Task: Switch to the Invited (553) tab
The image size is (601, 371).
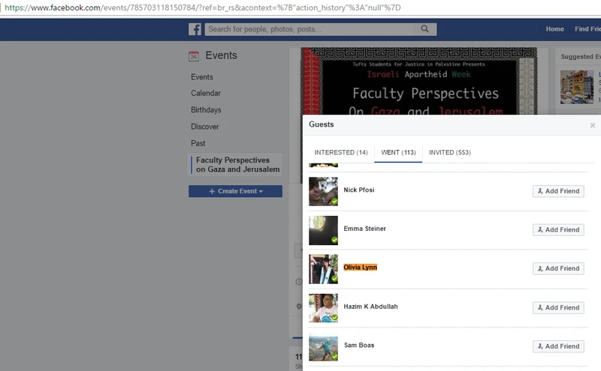Action: [x=449, y=152]
